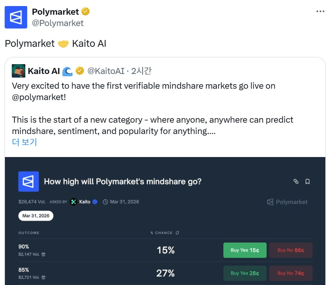Screen dimensions: 331x285
Task: Open the tweet options three-dot menu
Action: point(320,11)
